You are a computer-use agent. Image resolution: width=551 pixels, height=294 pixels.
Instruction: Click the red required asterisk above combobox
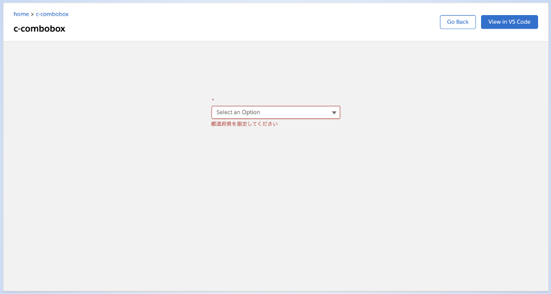213,100
